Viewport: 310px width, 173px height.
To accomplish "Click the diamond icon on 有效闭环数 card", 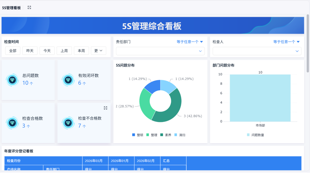I will click(x=68, y=80).
